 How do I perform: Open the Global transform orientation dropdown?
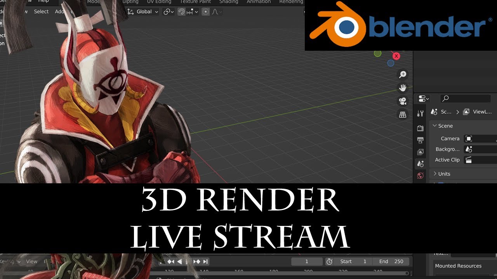click(x=143, y=12)
